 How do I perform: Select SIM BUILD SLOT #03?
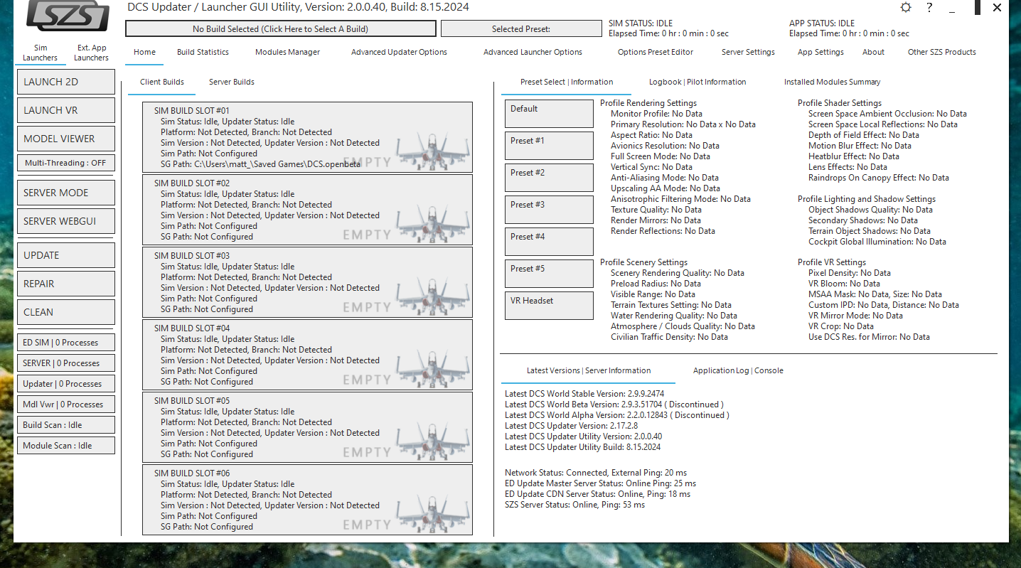pos(307,282)
